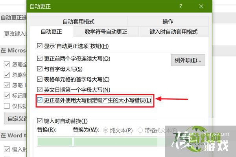Check the 仅根据 checkbox in background options

coord(7,106)
